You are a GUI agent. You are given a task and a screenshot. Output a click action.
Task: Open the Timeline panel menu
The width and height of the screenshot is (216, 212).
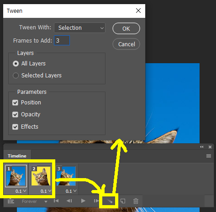click(x=209, y=156)
